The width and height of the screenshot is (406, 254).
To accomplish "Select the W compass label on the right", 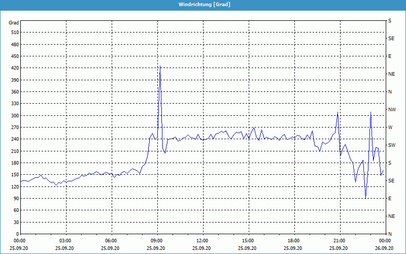I will [x=390, y=127].
